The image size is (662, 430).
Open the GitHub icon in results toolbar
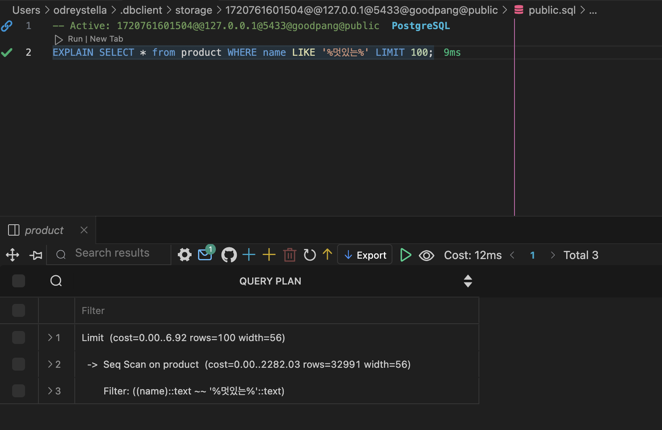(229, 255)
